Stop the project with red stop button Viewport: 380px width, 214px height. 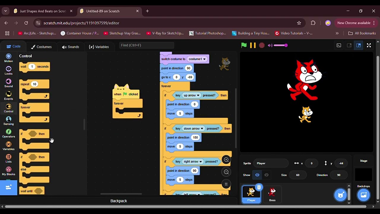pyautogui.click(x=262, y=45)
